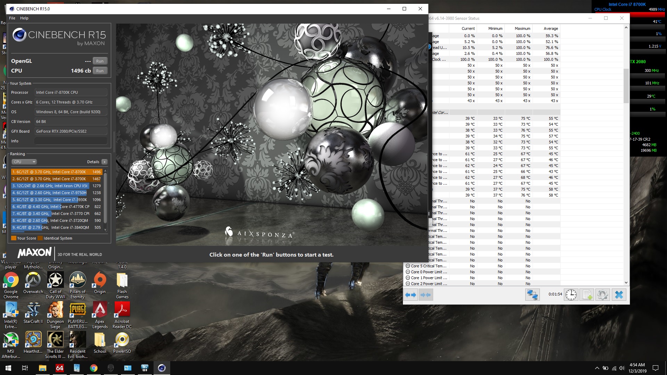
Task: Click the MAXON logo
Action: [34, 252]
